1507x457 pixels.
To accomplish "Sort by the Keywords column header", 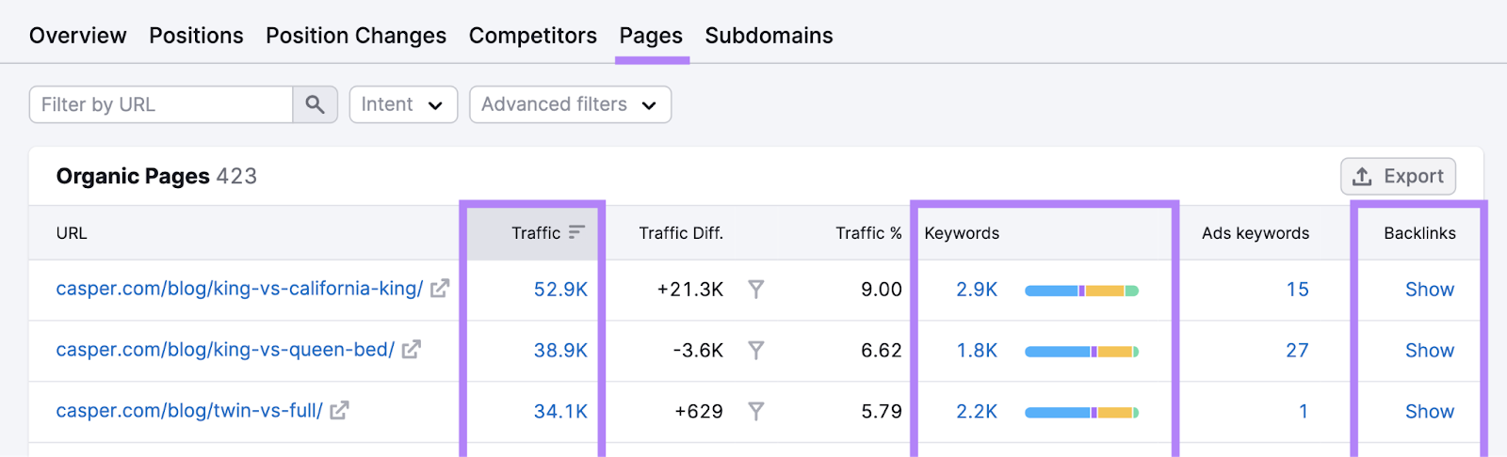I will (x=962, y=233).
